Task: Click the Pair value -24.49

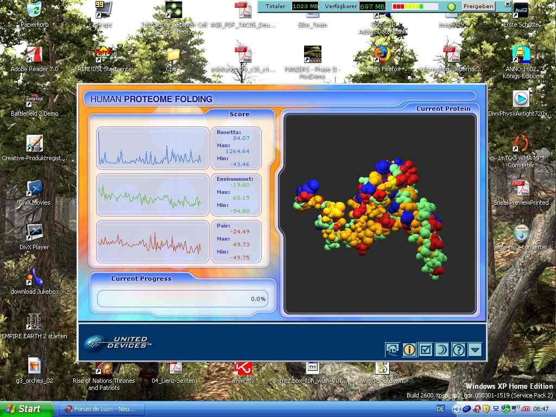Action: [x=239, y=231]
